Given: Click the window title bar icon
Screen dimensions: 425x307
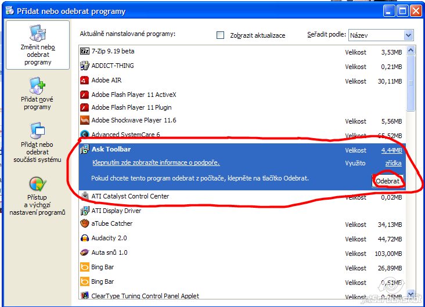Looking at the screenshot, I should click(x=10, y=10).
